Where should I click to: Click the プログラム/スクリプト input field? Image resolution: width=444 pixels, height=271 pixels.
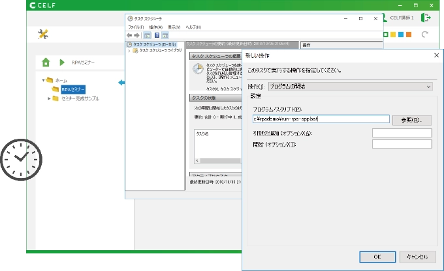coord(321,119)
